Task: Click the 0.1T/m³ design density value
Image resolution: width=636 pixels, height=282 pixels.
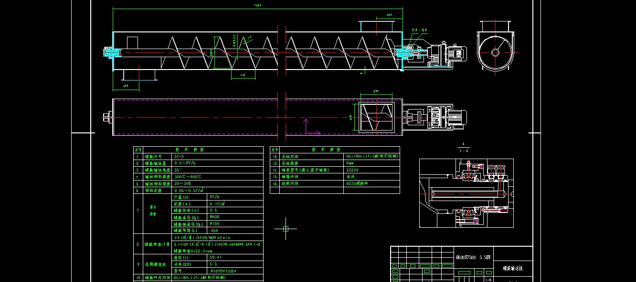Action: pyautogui.click(x=218, y=203)
